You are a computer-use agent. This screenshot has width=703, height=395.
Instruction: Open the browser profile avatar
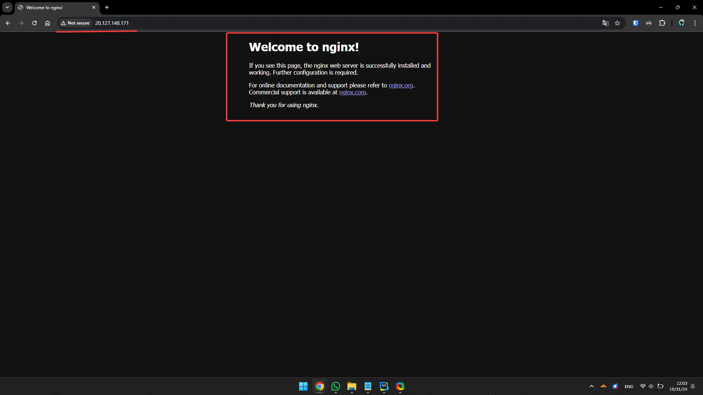pos(681,23)
